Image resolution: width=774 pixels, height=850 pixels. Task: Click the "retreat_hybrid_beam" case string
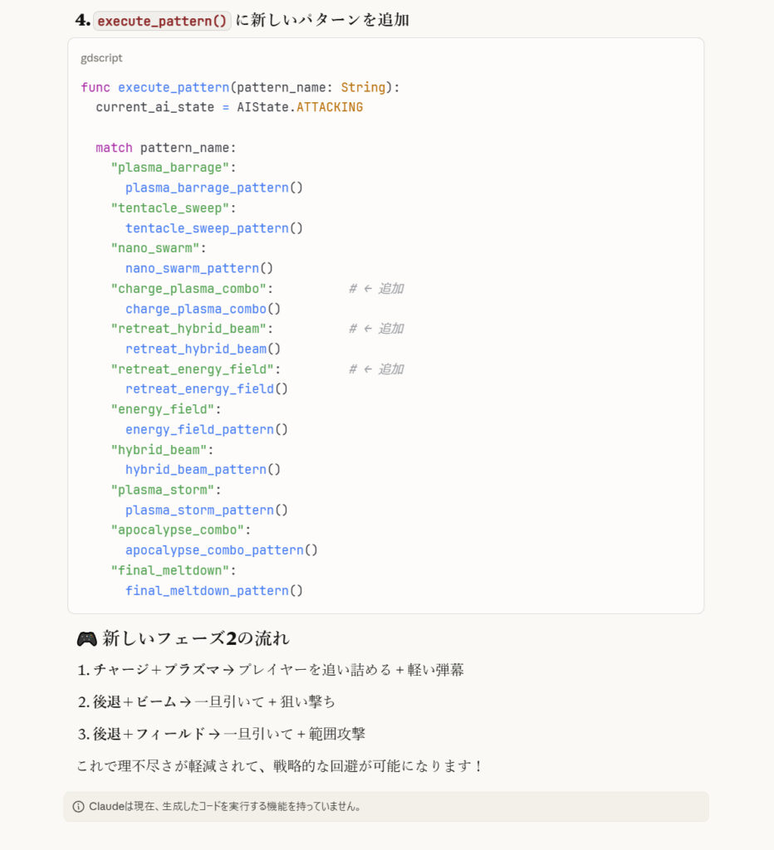click(192, 329)
